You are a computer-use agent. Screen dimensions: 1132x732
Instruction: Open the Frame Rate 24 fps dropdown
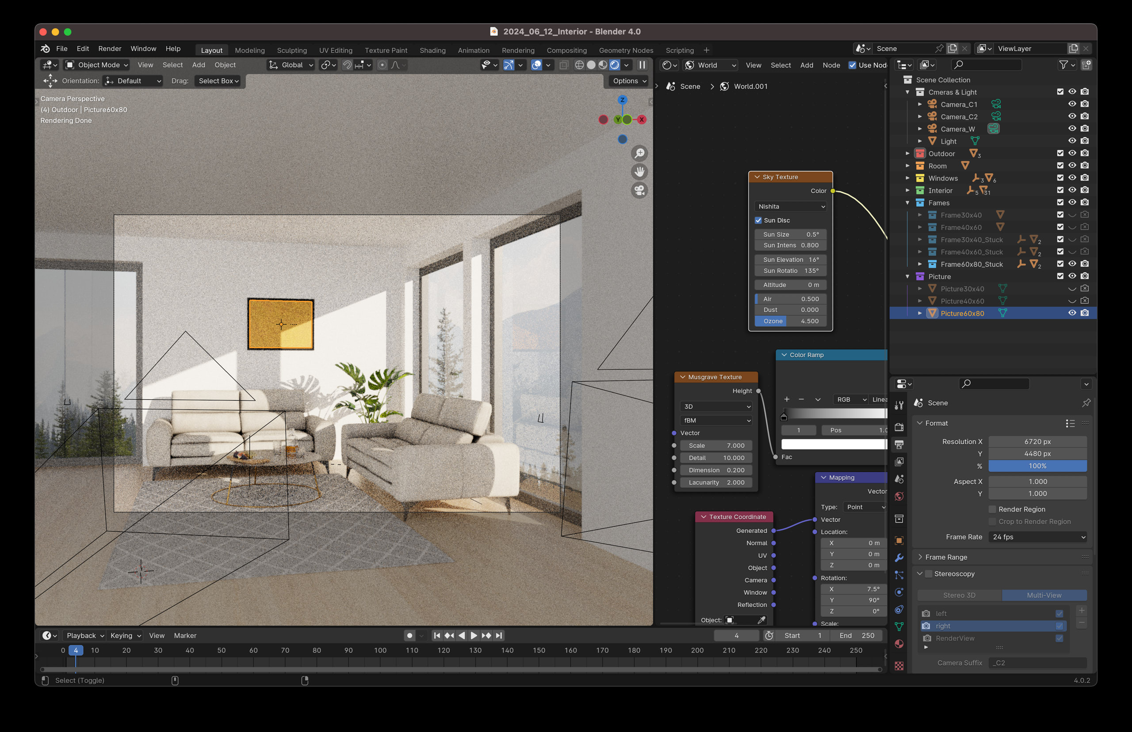(1037, 537)
